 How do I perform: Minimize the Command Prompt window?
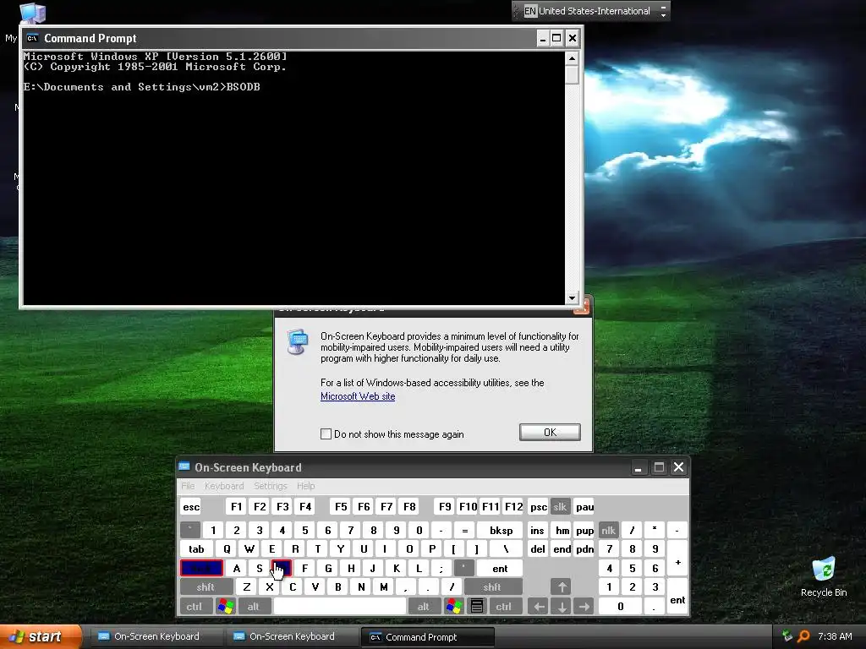pos(543,38)
